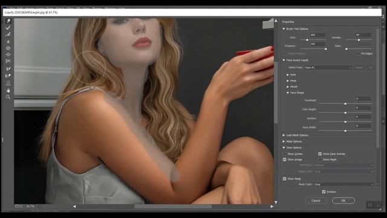The width and height of the screenshot is (387, 218).
Task: Open the Select Face dropdown
Action: click(x=328, y=67)
